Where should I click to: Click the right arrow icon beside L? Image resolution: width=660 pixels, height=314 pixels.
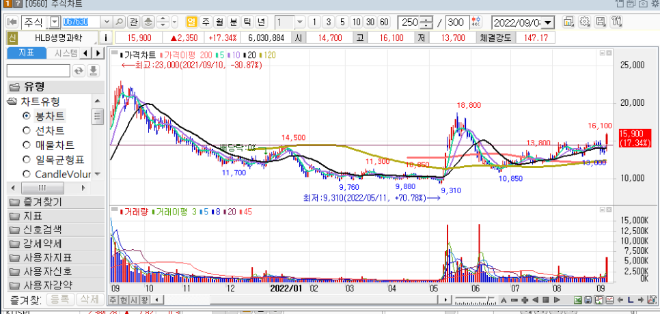tap(641, 300)
